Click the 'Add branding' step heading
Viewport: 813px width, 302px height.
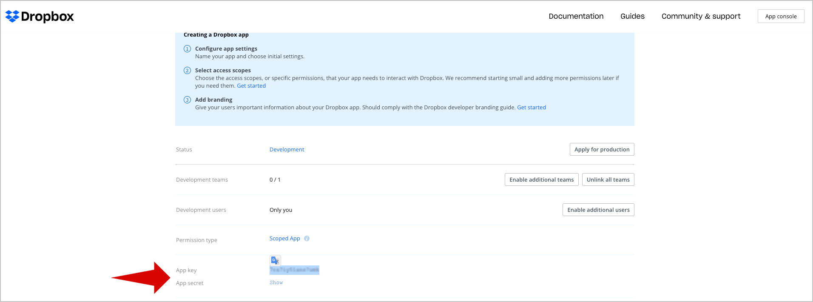214,100
